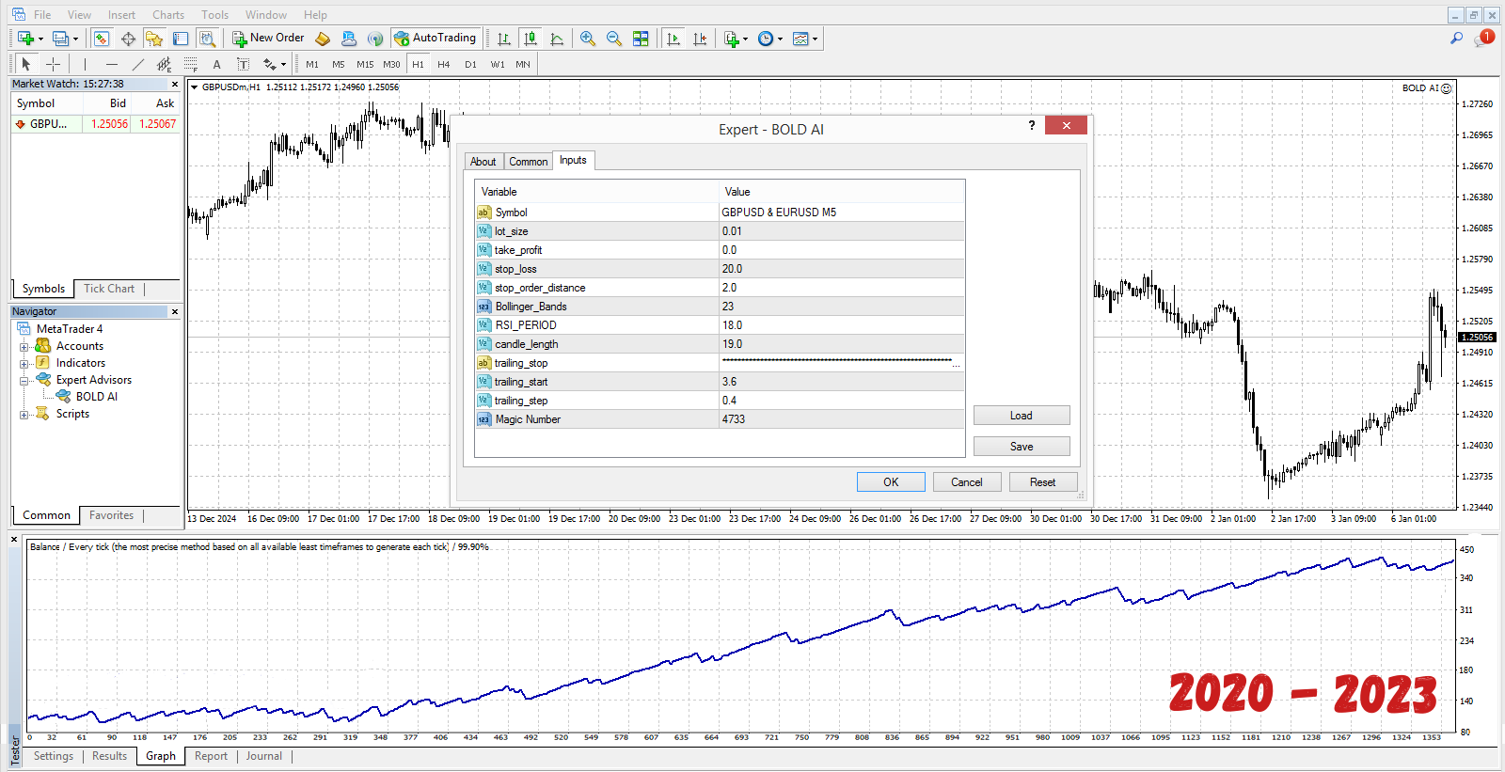Select the crosshair tool
This screenshot has width=1505, height=772.
click(x=54, y=64)
